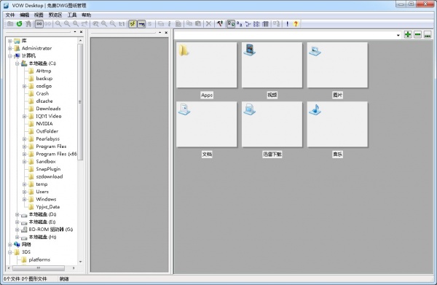Open the 视频 thumbnail
Screen dimensions: 437x285
pos(272,65)
